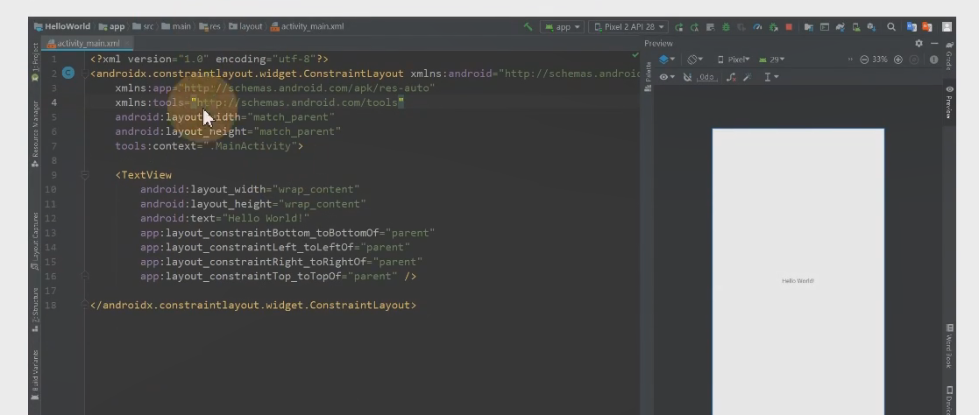Viewport: 979px width, 415px height.
Task: Zoom in the layout preview
Action: [898, 60]
